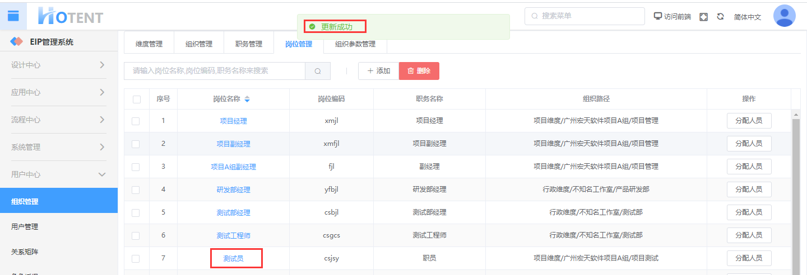Screen dimensions: 807x275
Task: Click the 添加 button
Action: click(378, 71)
